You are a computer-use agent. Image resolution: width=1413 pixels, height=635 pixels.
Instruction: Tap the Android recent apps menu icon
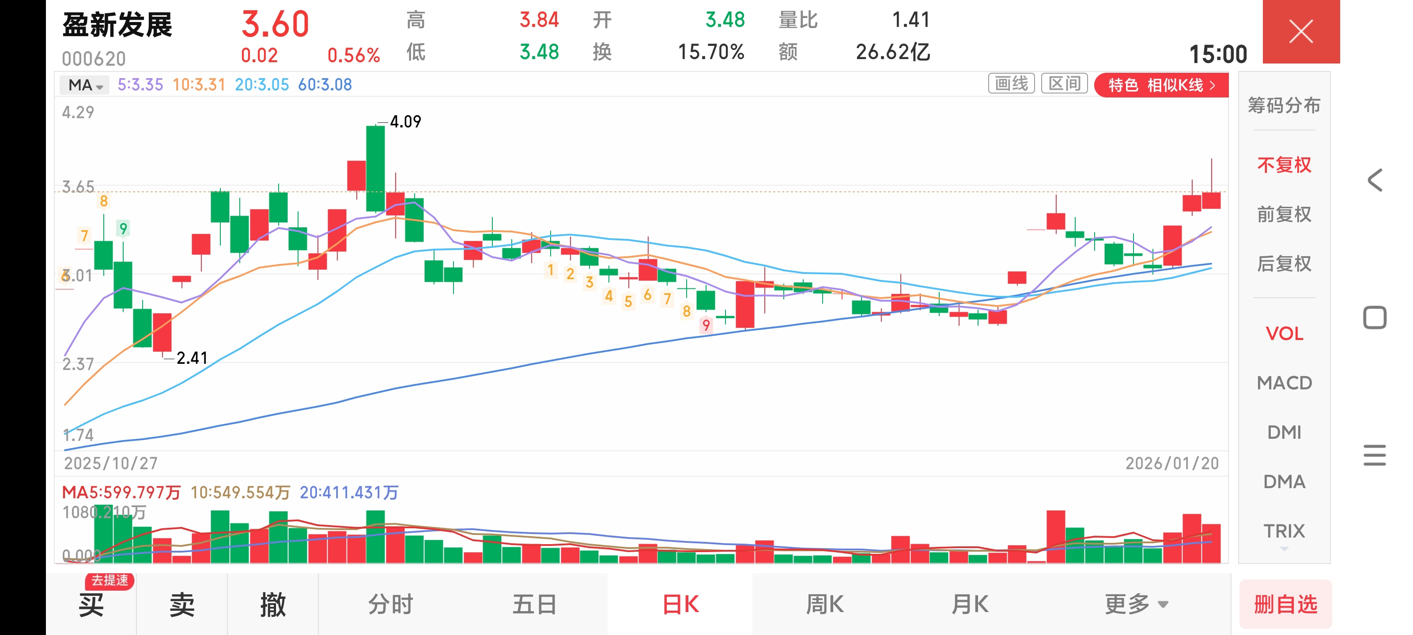coord(1375,455)
